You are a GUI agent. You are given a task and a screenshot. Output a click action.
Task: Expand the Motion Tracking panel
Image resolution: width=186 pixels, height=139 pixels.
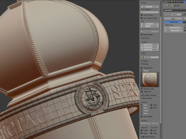coord(141,95)
